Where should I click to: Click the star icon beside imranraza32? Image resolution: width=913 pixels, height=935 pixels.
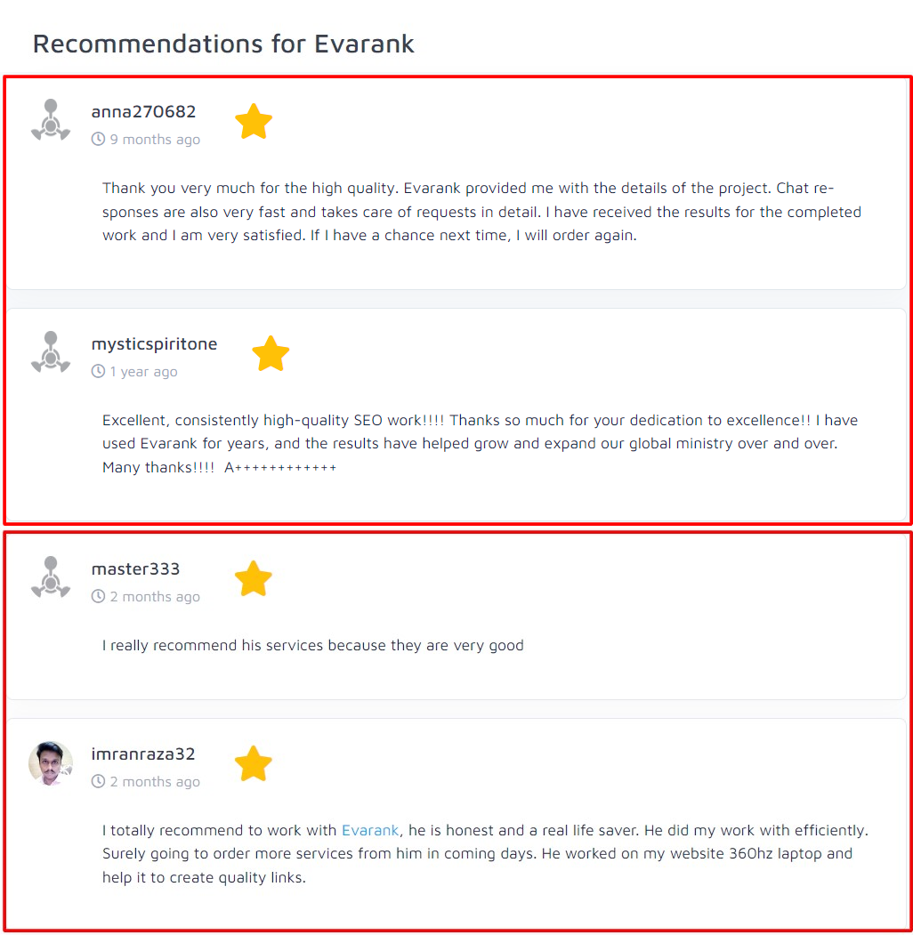[254, 764]
